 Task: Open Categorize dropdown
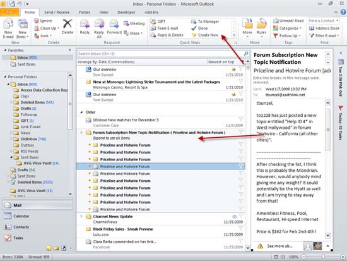[x=287, y=28]
